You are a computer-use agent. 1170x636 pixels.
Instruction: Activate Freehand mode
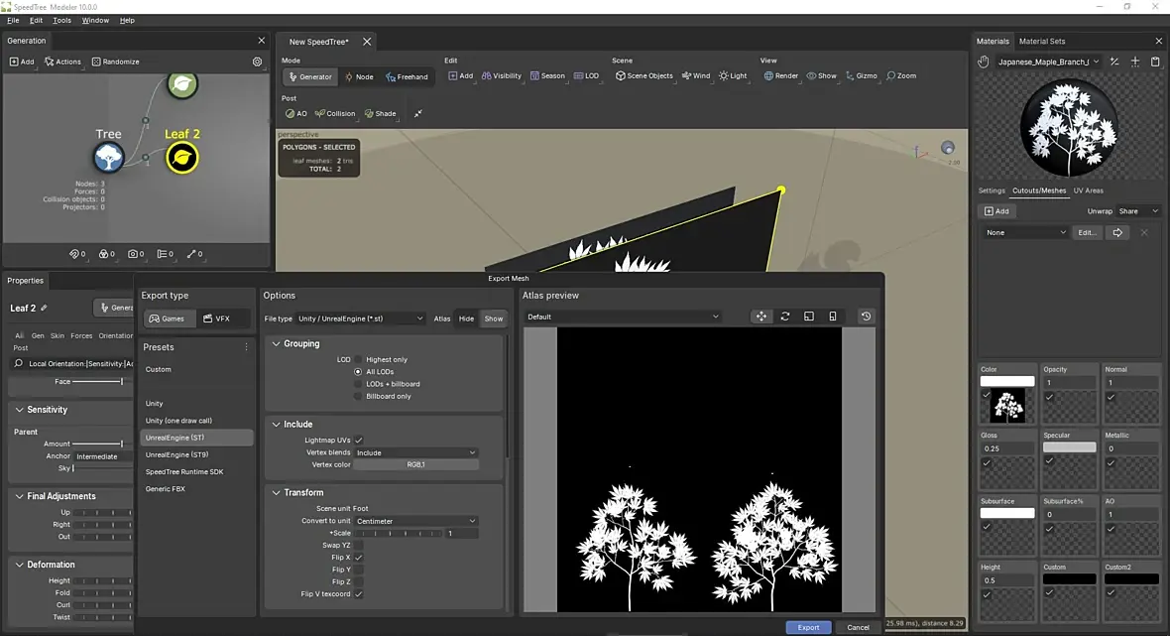(x=407, y=76)
